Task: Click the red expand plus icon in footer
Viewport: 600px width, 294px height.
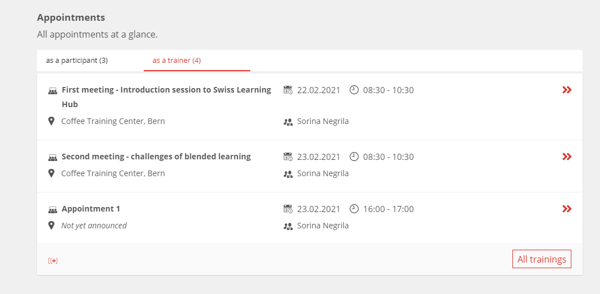Action: tap(53, 261)
